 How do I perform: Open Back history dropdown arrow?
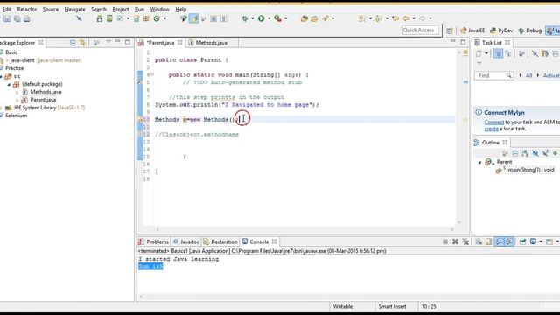tap(414, 18)
